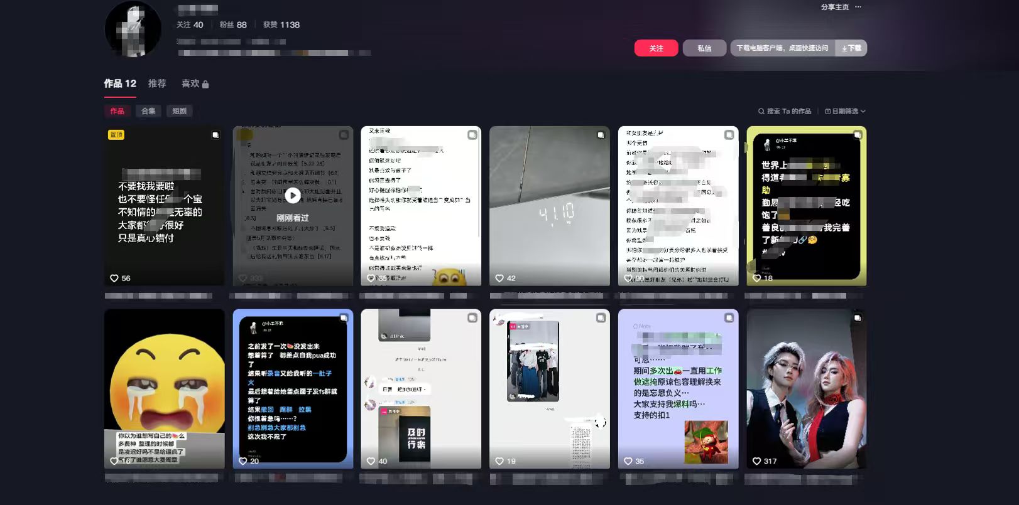Click heart icon on post with 40 likes
The height and width of the screenshot is (505, 1019).
[x=371, y=461]
